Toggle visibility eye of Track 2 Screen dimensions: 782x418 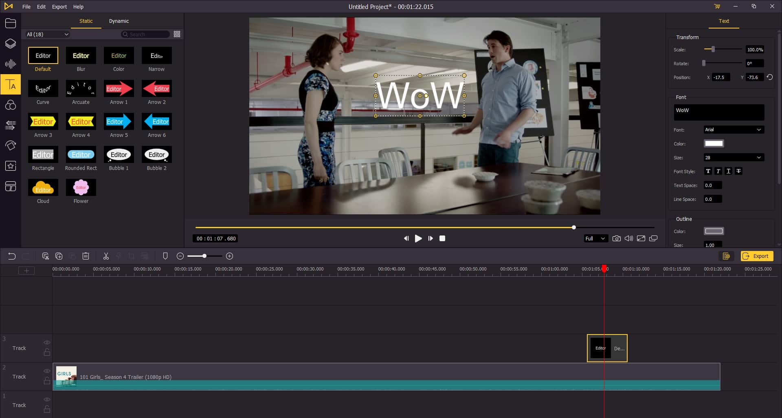coord(47,371)
